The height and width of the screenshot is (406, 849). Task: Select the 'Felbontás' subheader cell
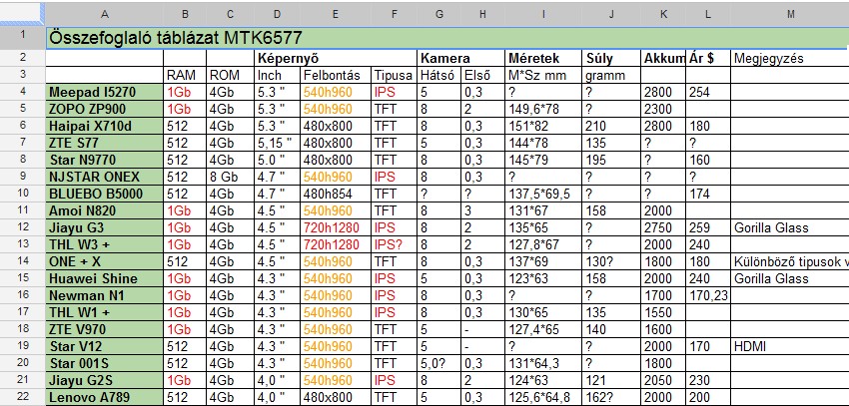tap(336, 75)
